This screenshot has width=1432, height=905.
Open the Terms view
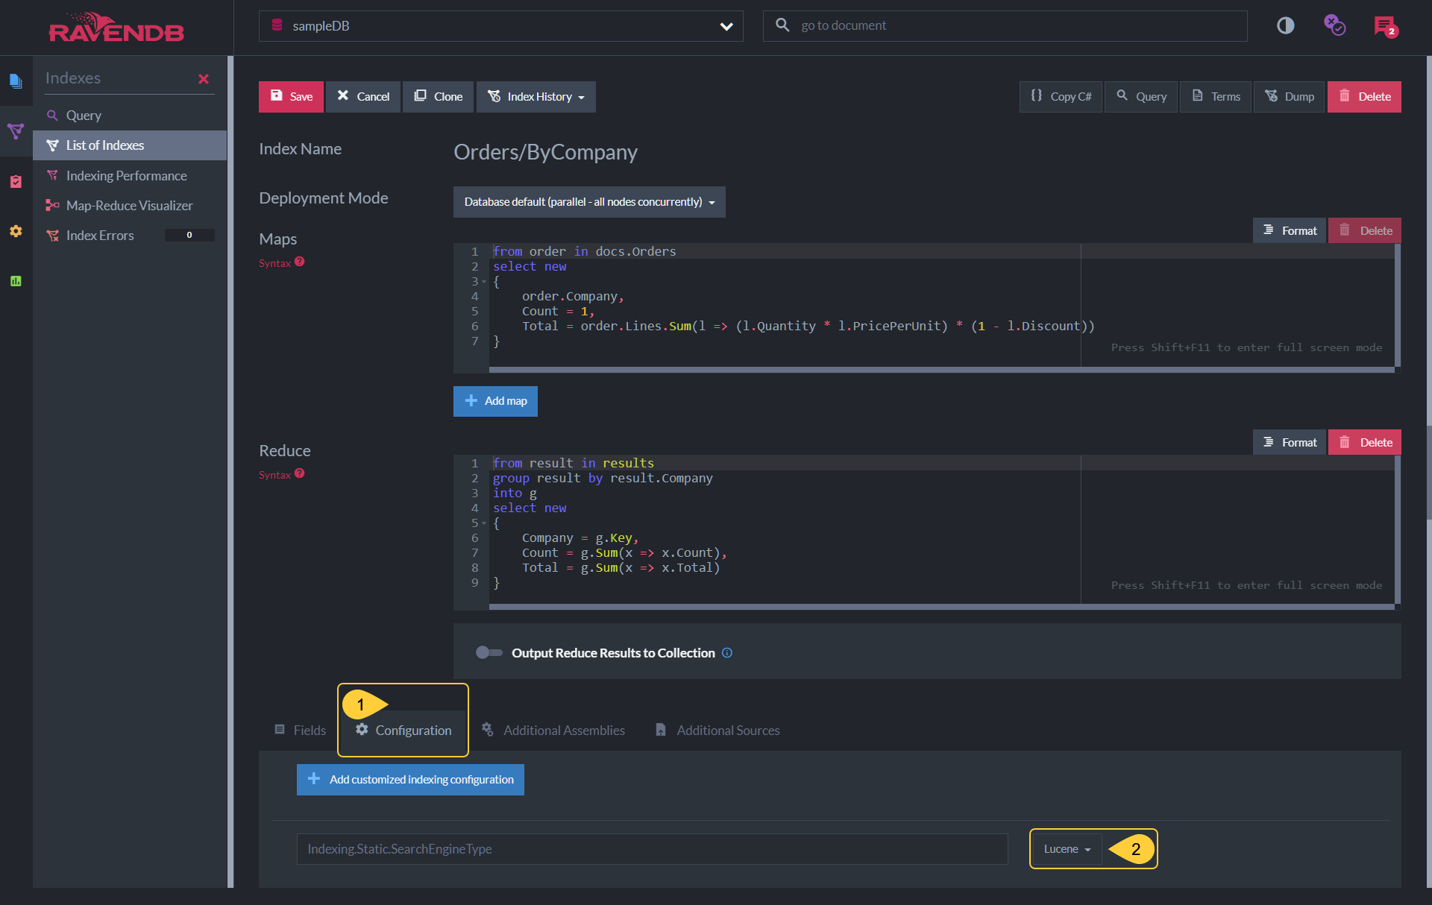point(1216,97)
